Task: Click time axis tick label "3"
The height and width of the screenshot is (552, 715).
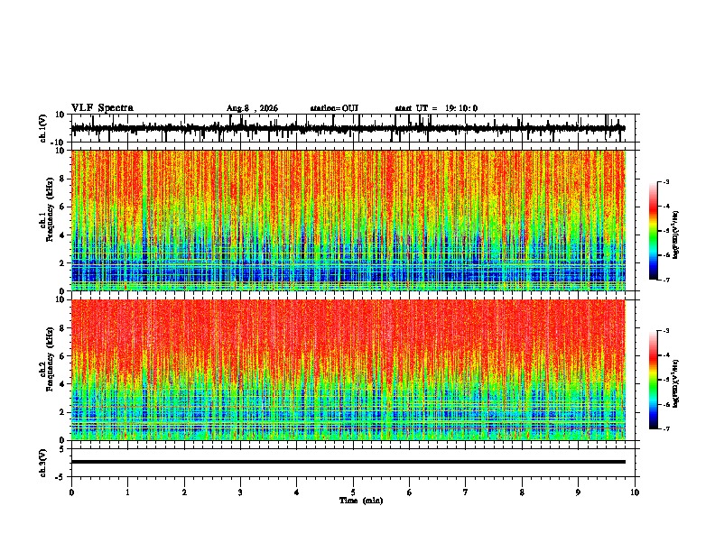Action: 240,492
